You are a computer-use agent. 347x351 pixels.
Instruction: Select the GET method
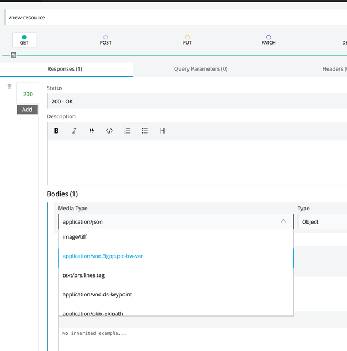tap(24, 40)
